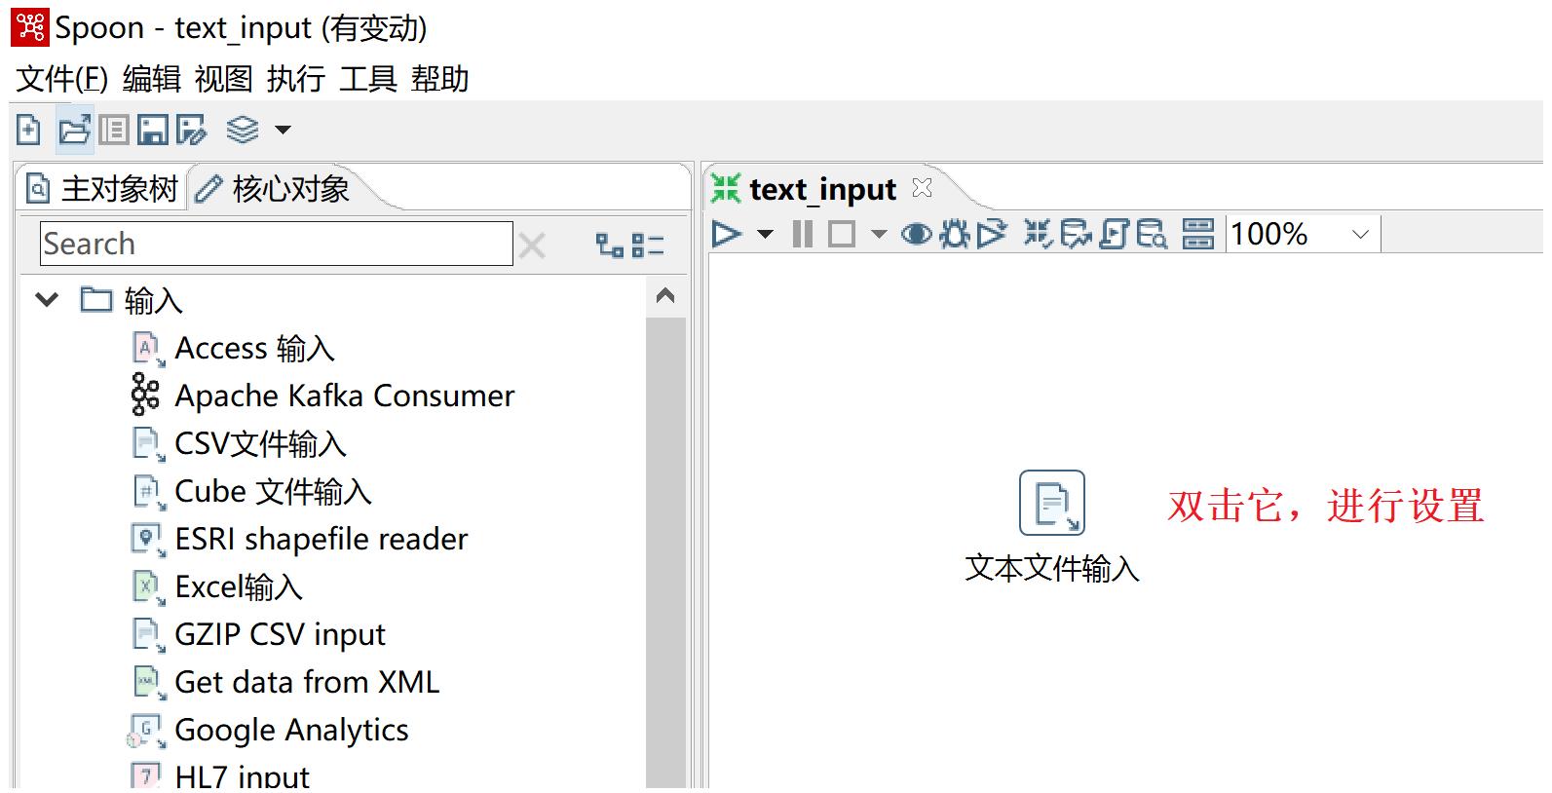Image resolution: width=1552 pixels, height=793 pixels.
Task: Click the step tree vertical scrollbar
Action: 665,551
